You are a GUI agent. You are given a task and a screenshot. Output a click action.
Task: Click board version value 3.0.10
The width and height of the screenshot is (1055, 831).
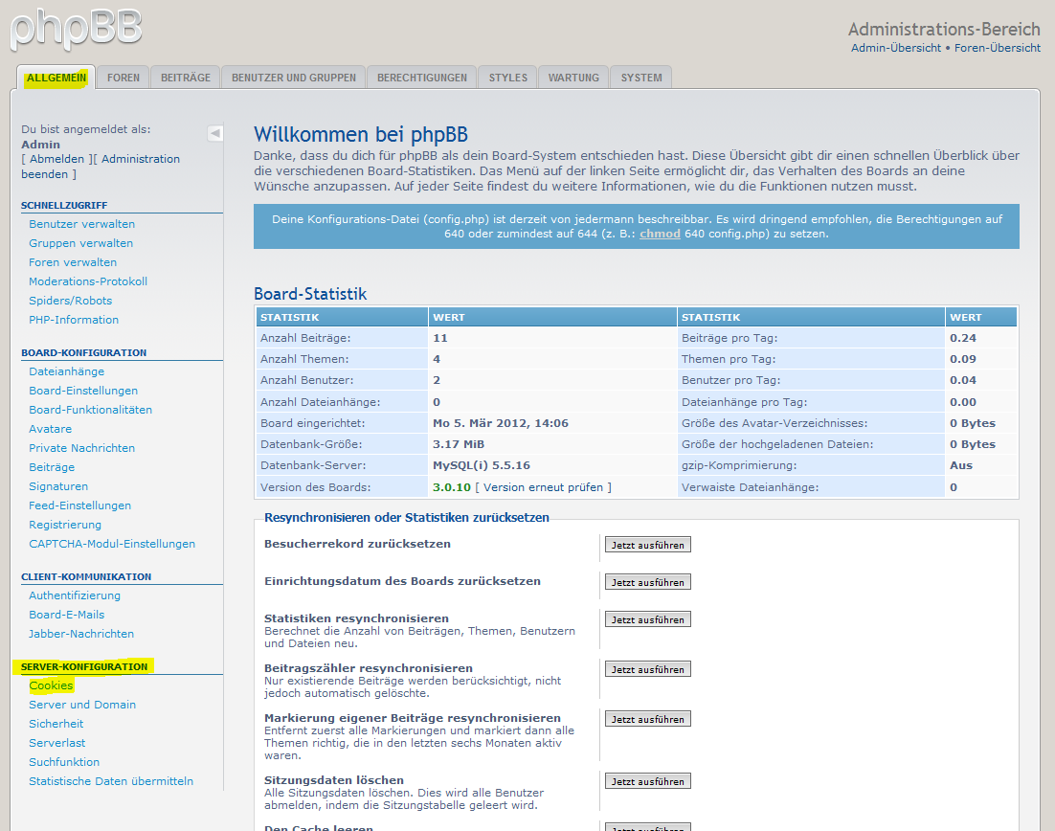(x=452, y=487)
